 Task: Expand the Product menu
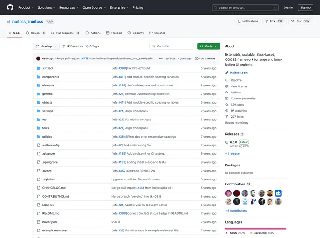click(26, 7)
